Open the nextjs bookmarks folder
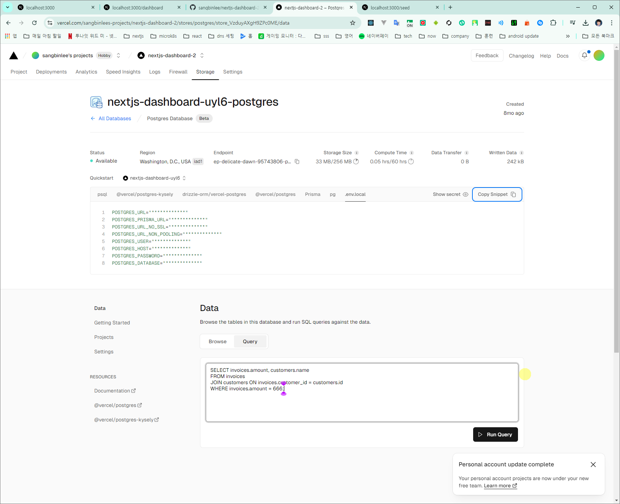 [x=134, y=36]
